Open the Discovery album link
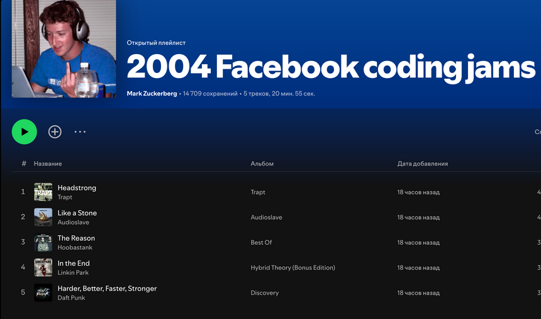This screenshot has height=319, width=541. point(265,293)
